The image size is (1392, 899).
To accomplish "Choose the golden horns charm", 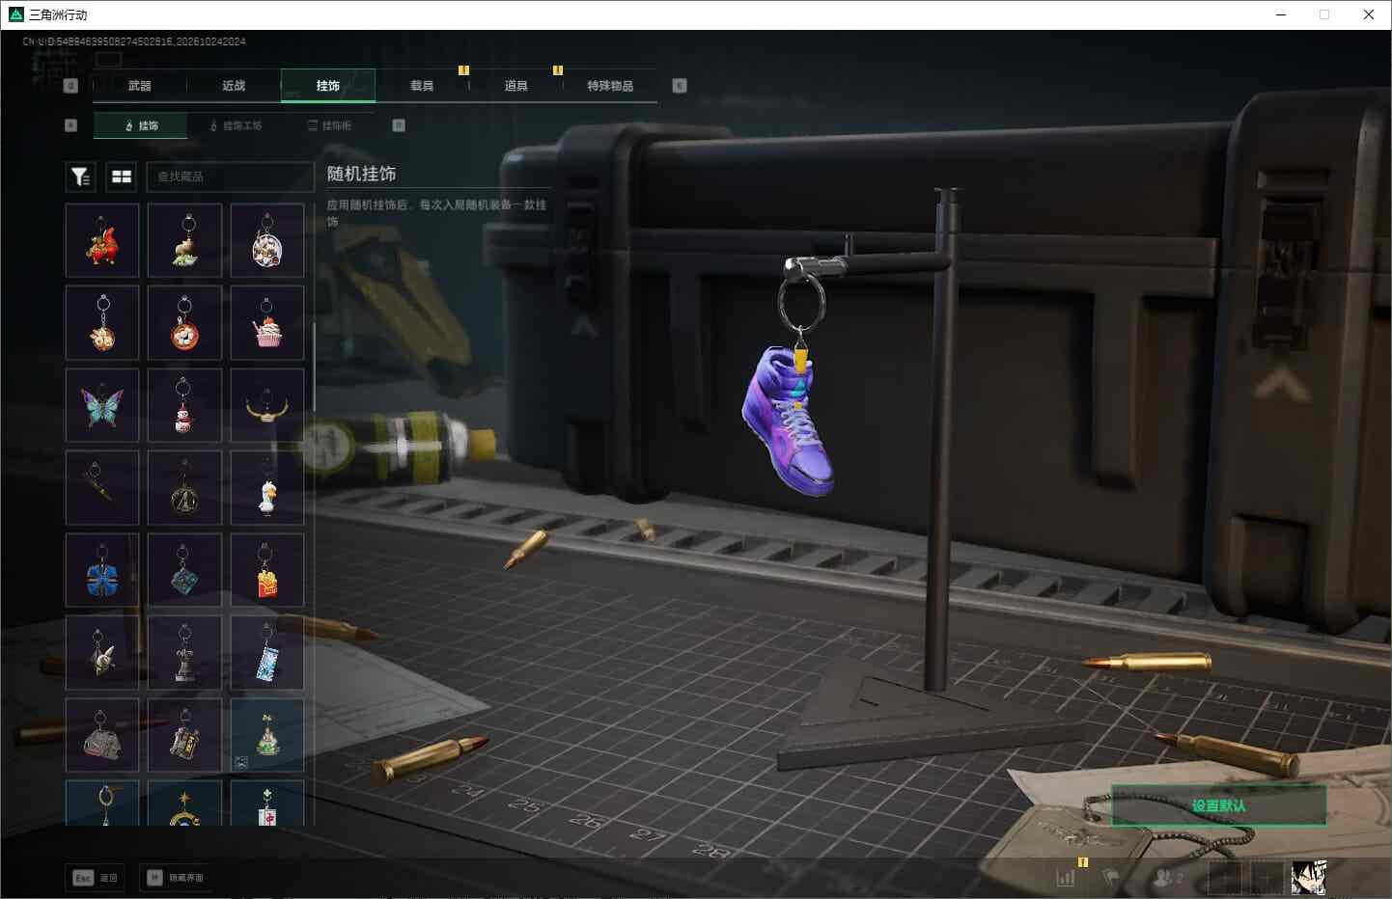I will click(267, 405).
